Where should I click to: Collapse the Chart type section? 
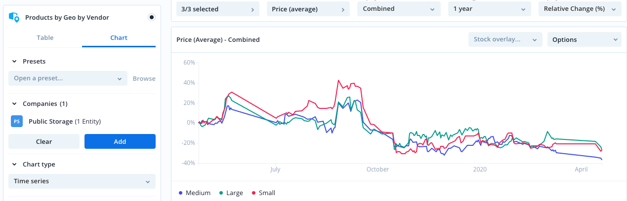14,165
